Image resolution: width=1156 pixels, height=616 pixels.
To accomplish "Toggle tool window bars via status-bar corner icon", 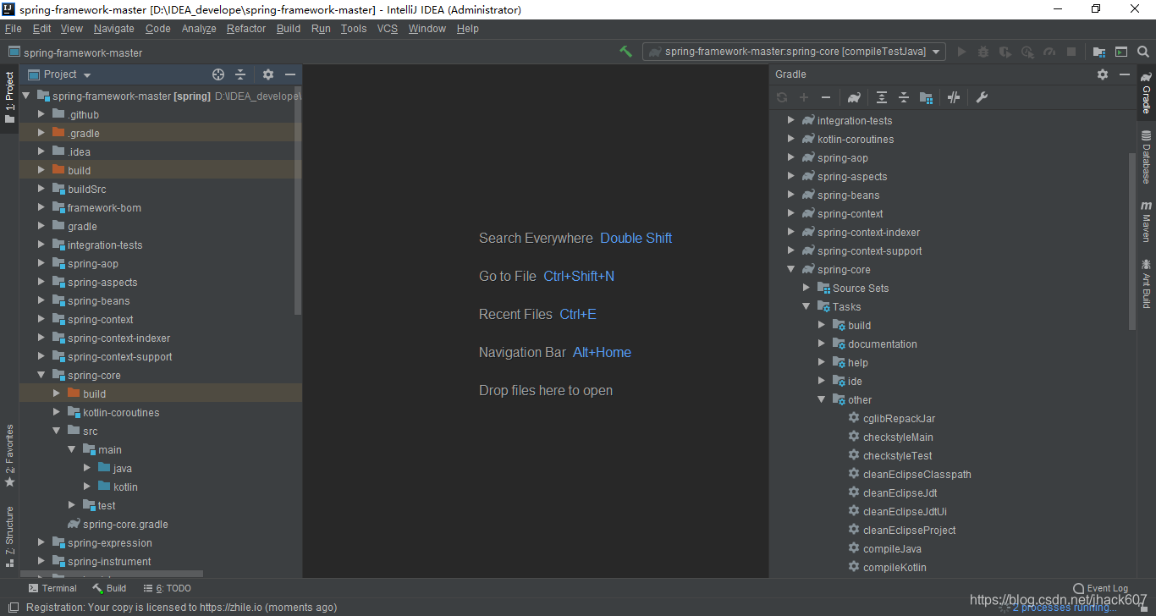I will [13, 607].
